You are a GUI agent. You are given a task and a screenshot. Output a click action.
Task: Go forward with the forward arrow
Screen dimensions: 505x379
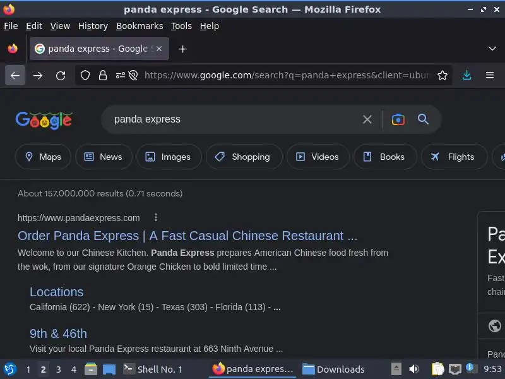38,75
